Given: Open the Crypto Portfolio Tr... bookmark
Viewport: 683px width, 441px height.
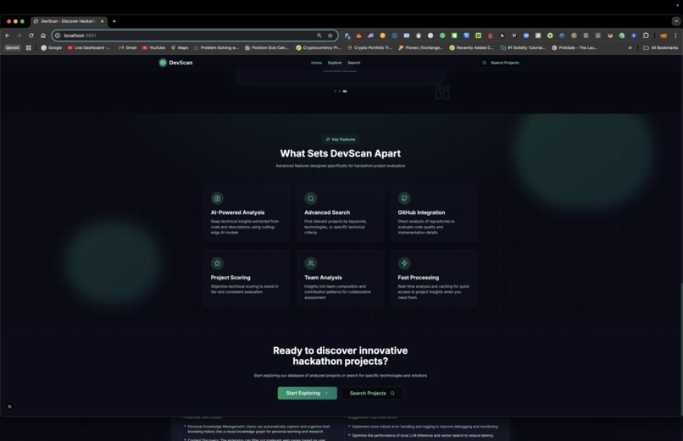Looking at the screenshot, I should [369, 48].
